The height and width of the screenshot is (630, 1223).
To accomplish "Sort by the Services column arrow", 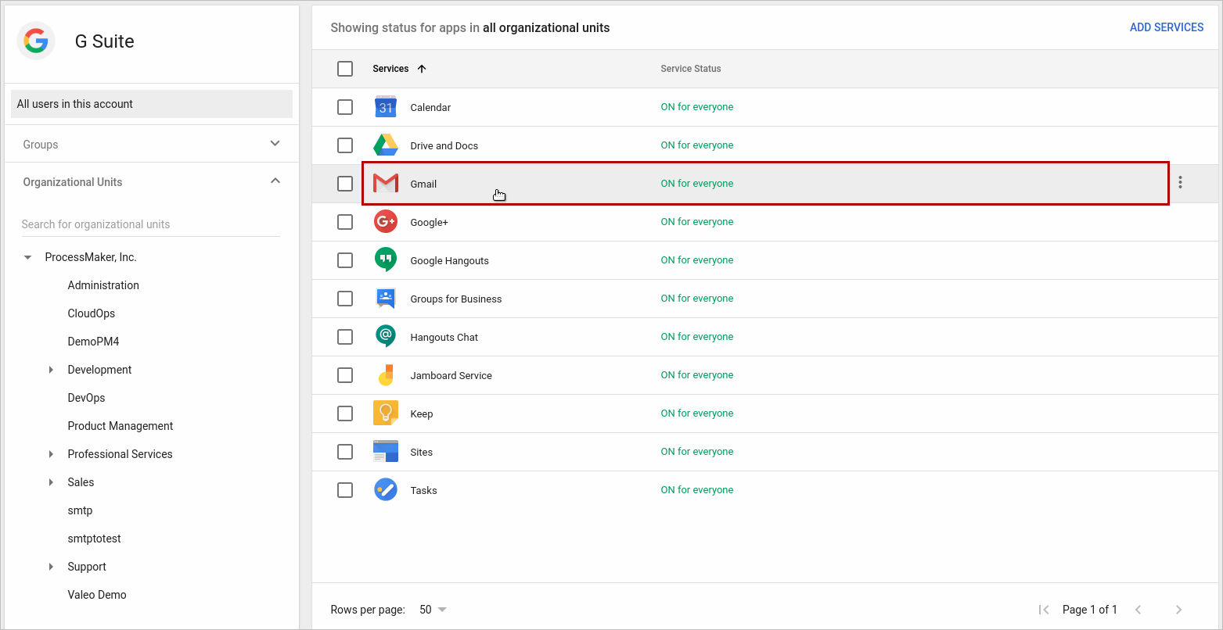I will point(422,69).
